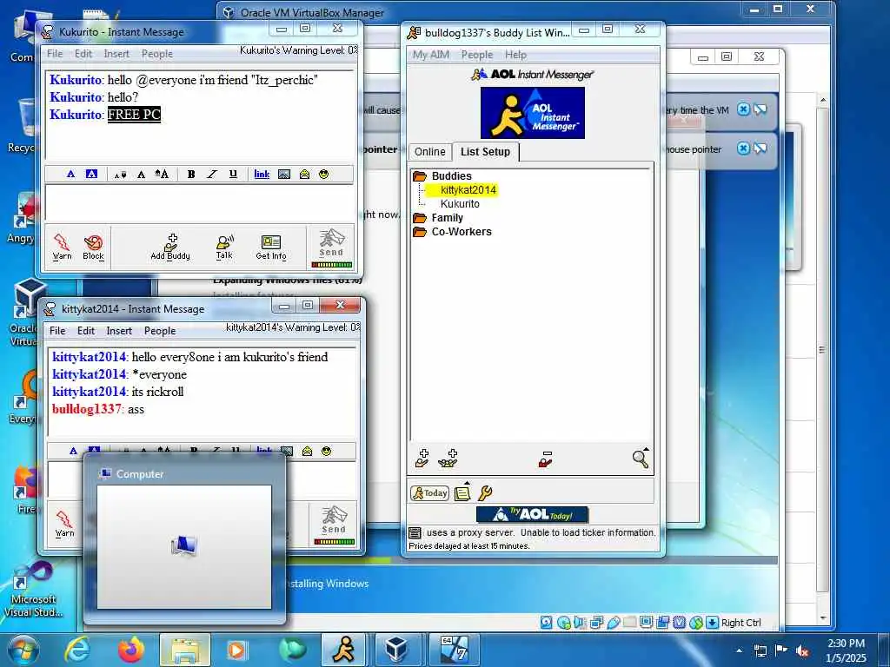Open the away message notes dropdown
This screenshot has width=890, height=667.
point(463,492)
